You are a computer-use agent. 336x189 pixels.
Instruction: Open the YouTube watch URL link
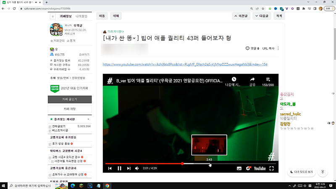(x=185, y=64)
